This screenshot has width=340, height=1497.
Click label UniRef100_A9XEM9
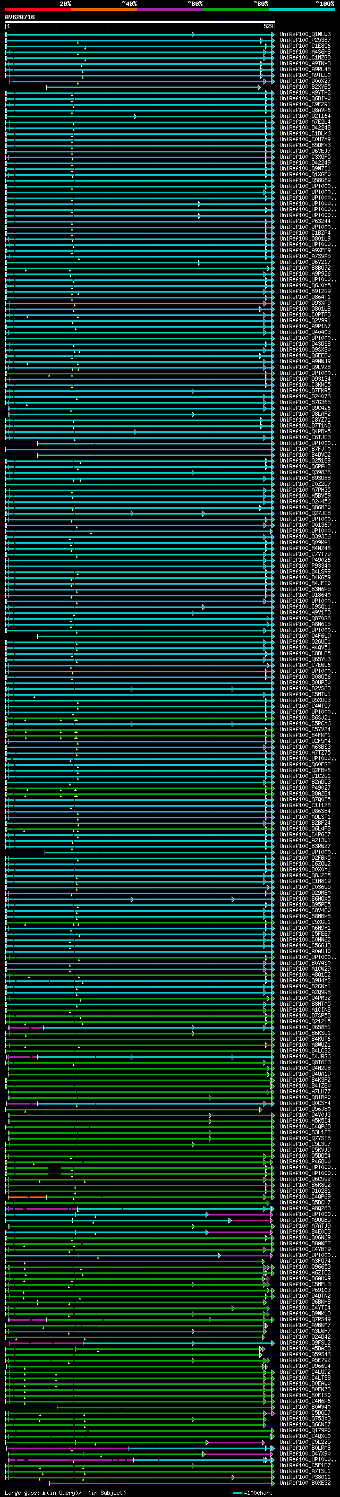(305, 251)
